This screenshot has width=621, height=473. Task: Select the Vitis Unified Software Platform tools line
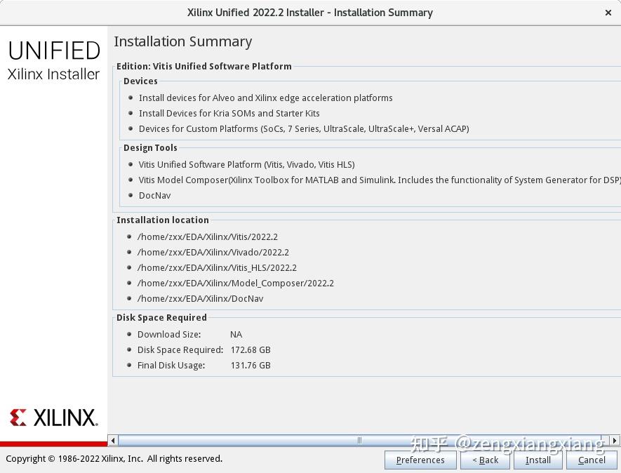tap(246, 164)
